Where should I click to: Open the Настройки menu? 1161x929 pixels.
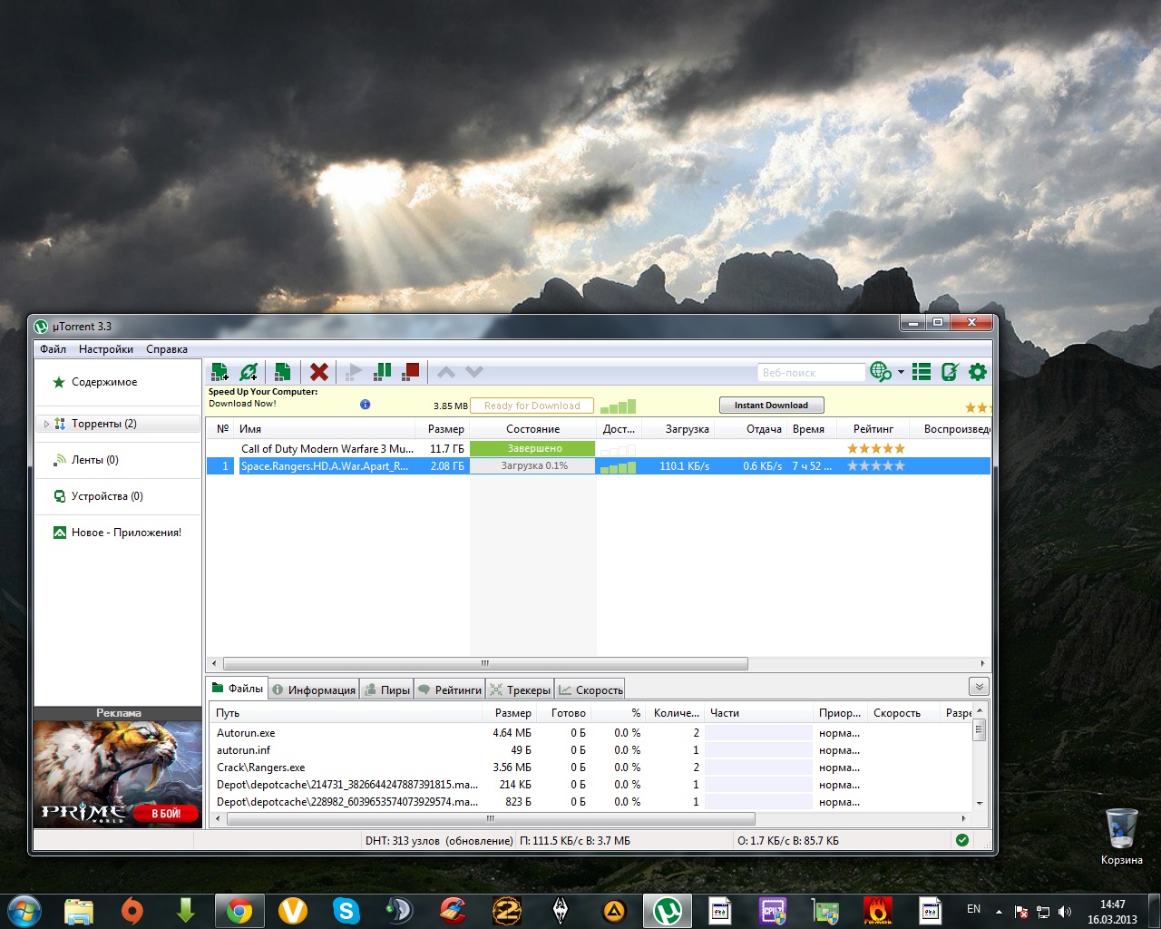click(105, 349)
